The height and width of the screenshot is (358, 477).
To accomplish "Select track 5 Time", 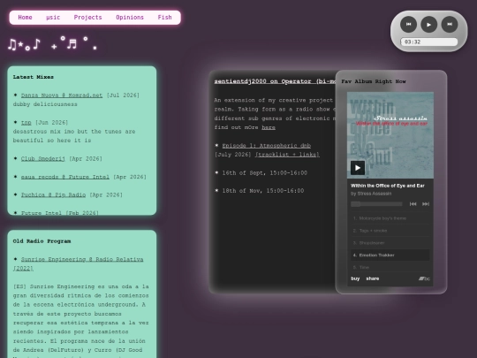I will pyautogui.click(x=390, y=267).
